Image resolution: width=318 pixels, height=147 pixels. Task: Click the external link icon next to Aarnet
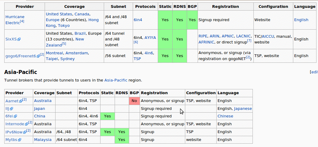(21, 101)
